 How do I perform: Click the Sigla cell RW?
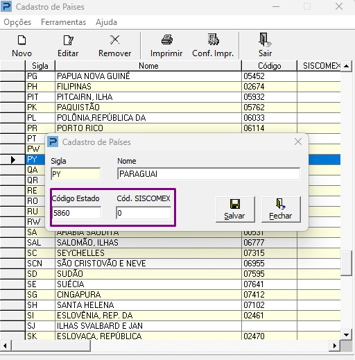tap(35, 222)
